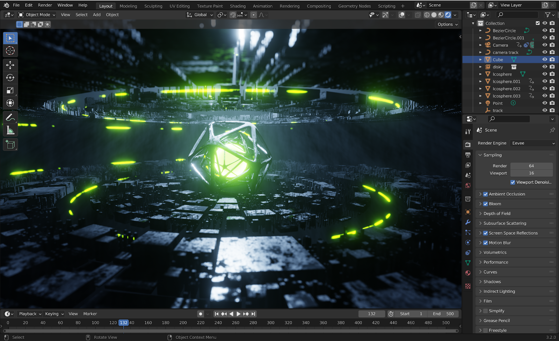
Task: Select the Rotate tool
Action: 10,78
